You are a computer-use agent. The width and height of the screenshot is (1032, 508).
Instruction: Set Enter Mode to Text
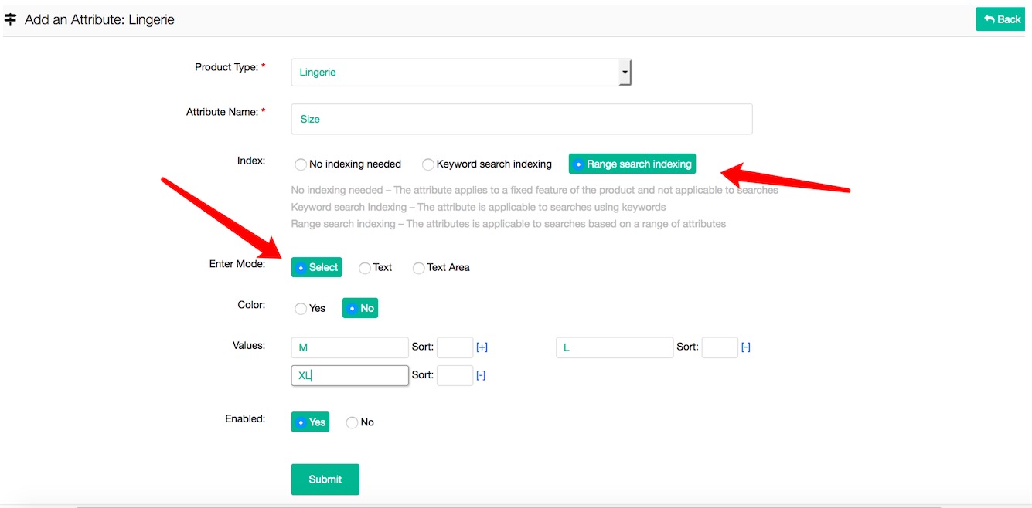pyautogui.click(x=365, y=268)
